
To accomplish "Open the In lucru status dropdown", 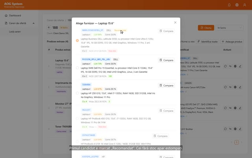I will [x=230, y=28].
